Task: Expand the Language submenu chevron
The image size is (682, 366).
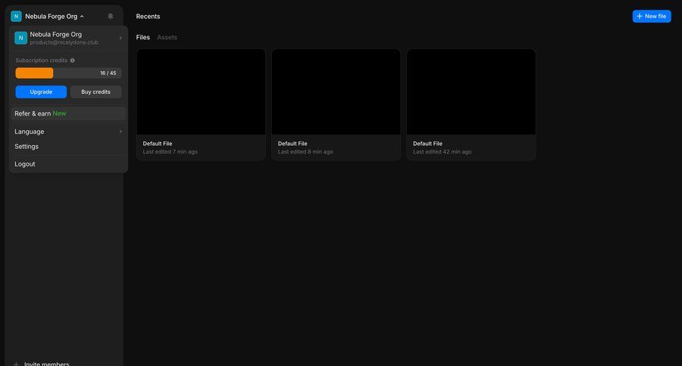Action: tap(120, 132)
